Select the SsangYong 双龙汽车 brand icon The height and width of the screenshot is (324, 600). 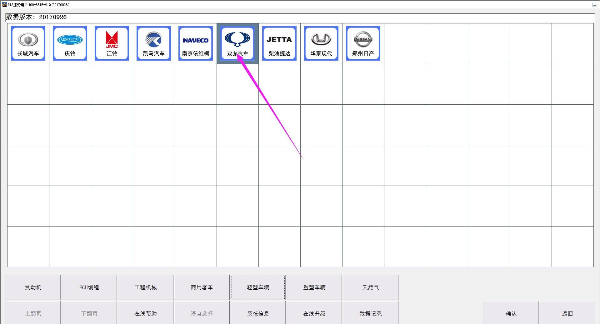click(237, 43)
